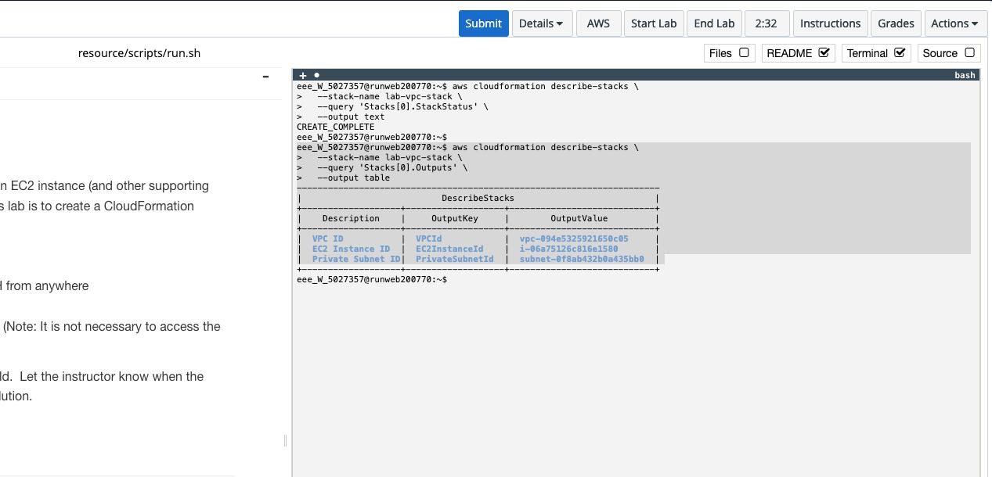Click the End Lab button
This screenshot has width=992, height=477.
point(714,23)
